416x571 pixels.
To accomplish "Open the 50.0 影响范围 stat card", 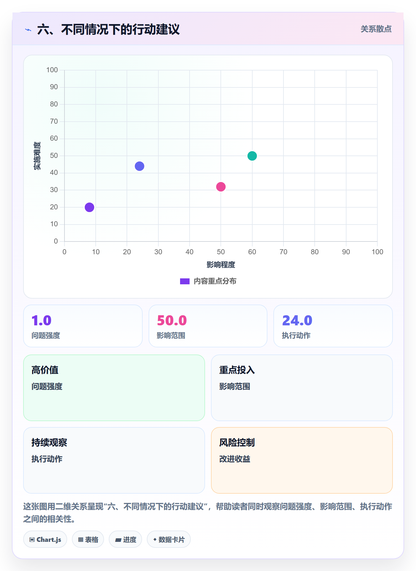I will coord(208,326).
